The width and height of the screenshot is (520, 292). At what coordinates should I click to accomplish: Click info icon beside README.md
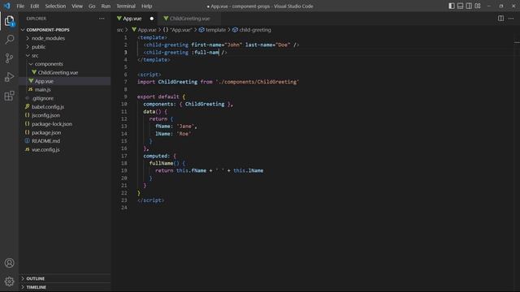click(27, 140)
